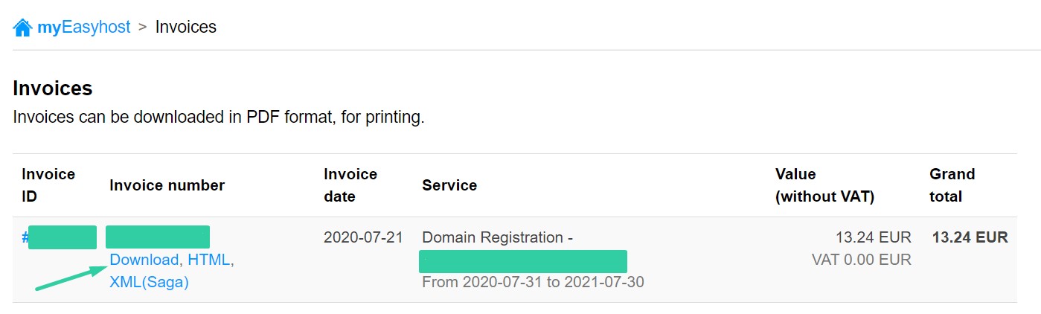Click the VAT 0.00 EUR amount
Image resolution: width=1041 pixels, height=314 pixels.
coord(862,260)
